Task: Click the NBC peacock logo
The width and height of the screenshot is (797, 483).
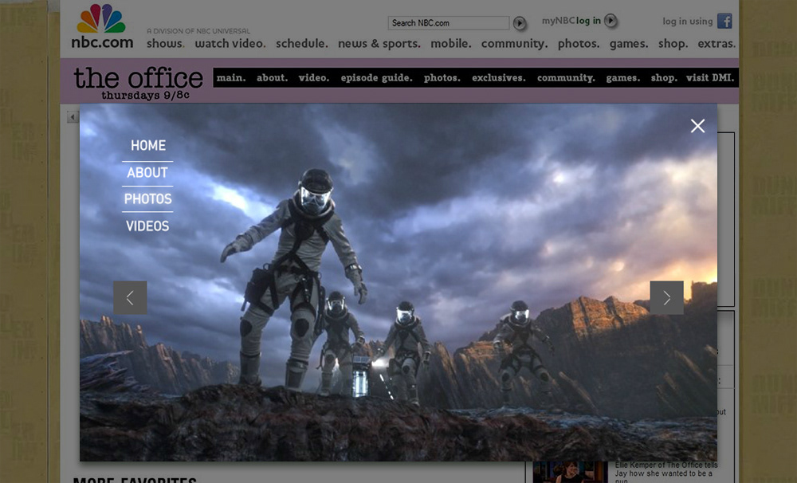Action: point(101,18)
